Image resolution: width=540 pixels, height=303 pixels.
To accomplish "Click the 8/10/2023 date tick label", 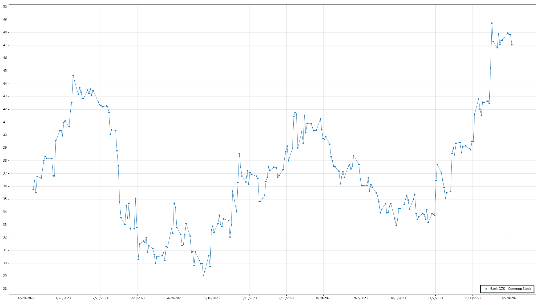I will (x=323, y=298).
